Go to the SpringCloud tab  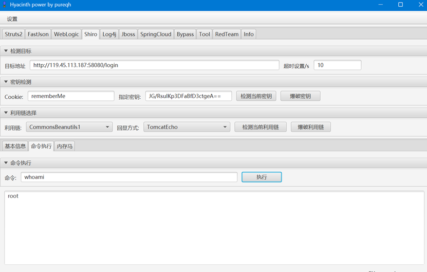156,34
